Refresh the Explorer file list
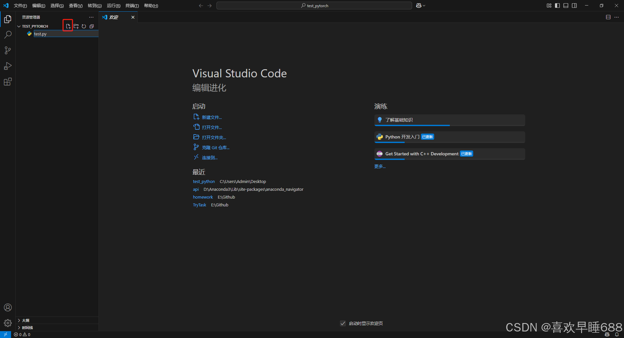This screenshot has width=624, height=338. coord(84,26)
